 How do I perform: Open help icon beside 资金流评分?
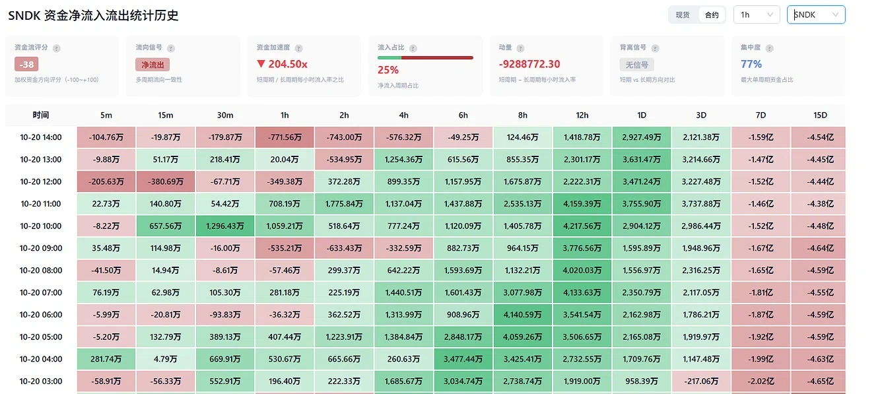click(x=56, y=48)
